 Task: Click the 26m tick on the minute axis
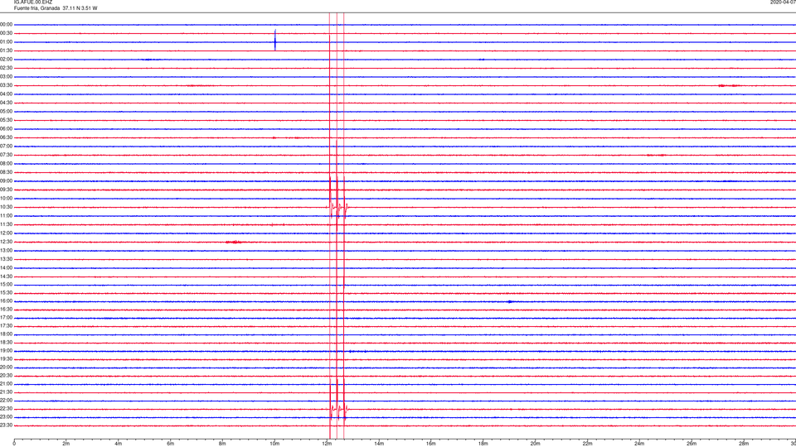tap(692, 444)
